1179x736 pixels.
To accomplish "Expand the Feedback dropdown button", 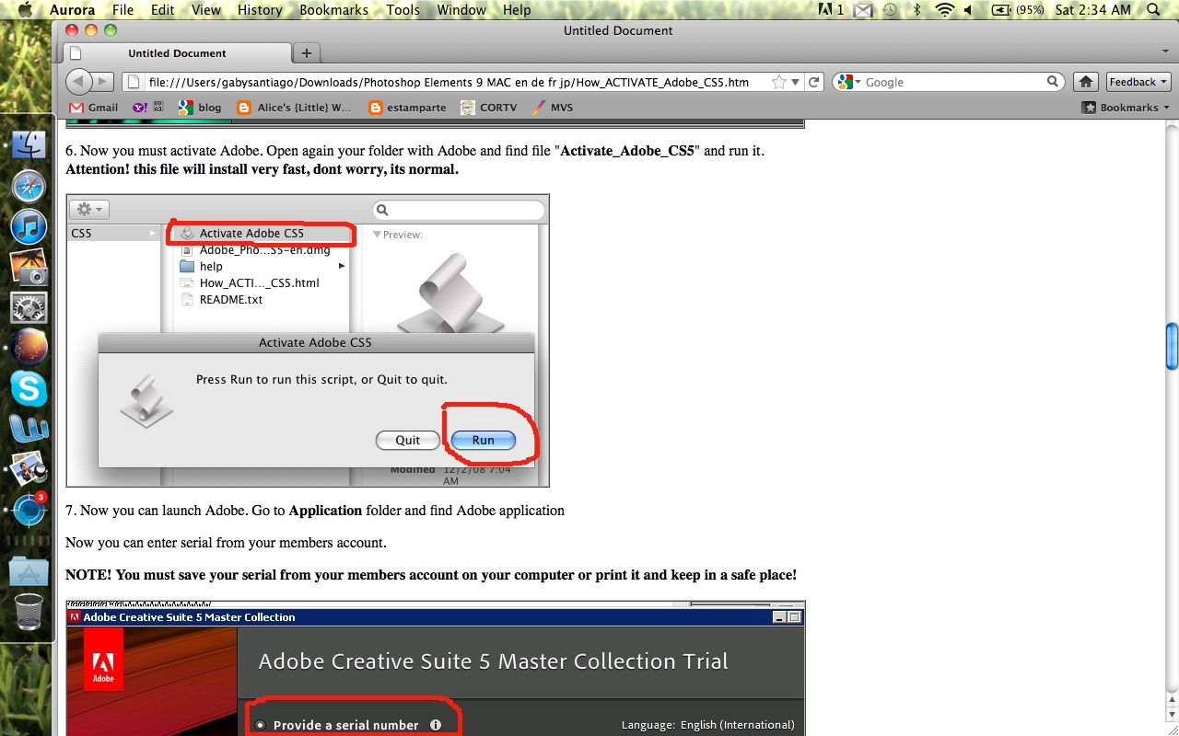I will tap(1138, 82).
